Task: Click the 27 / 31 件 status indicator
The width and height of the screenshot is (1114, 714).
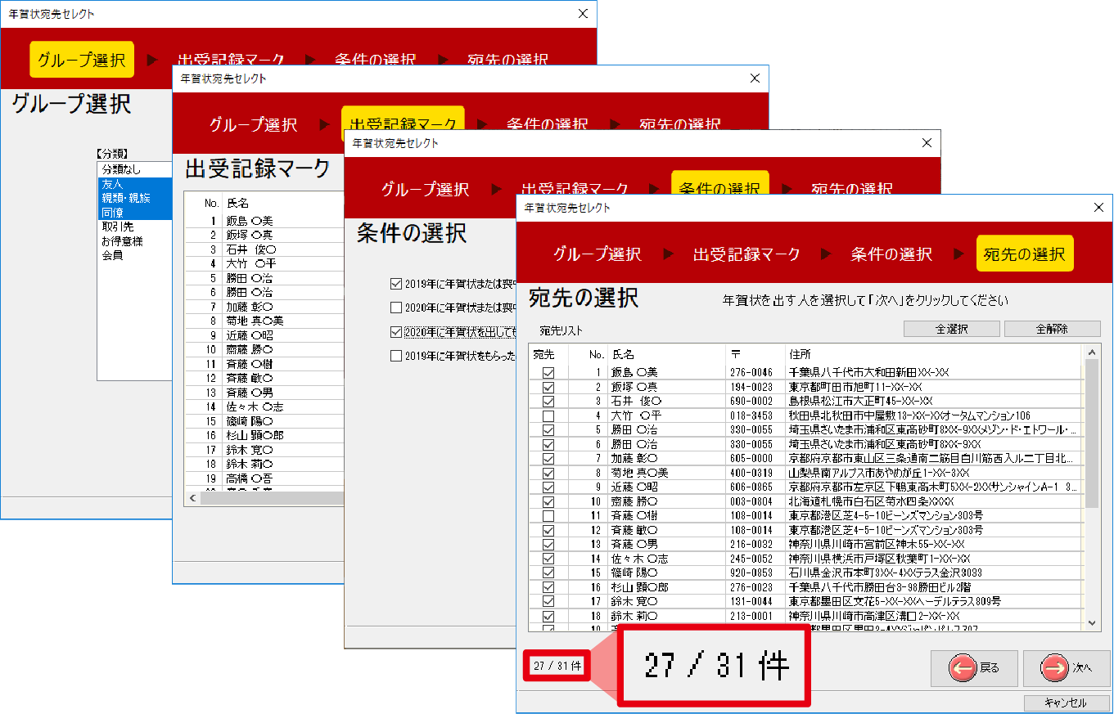Action: [x=555, y=665]
